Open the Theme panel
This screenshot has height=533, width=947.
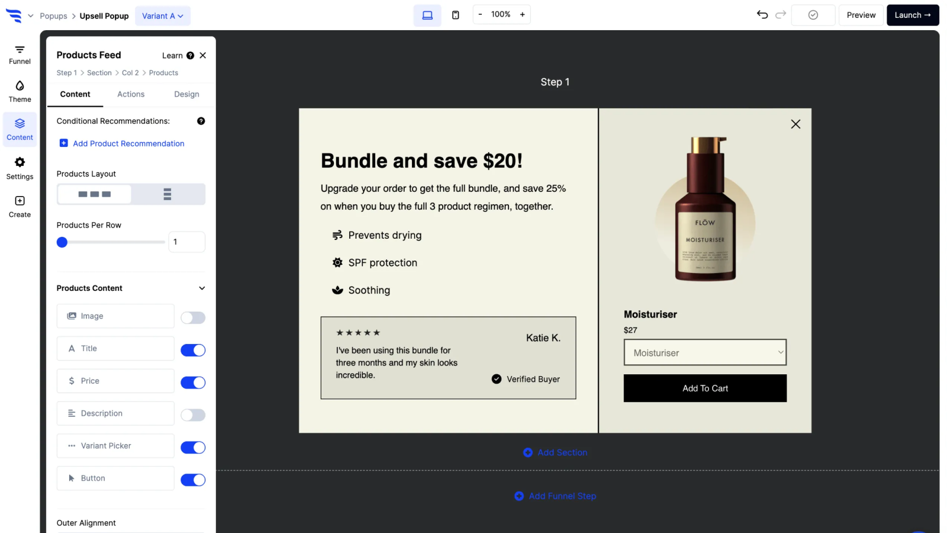coord(20,92)
